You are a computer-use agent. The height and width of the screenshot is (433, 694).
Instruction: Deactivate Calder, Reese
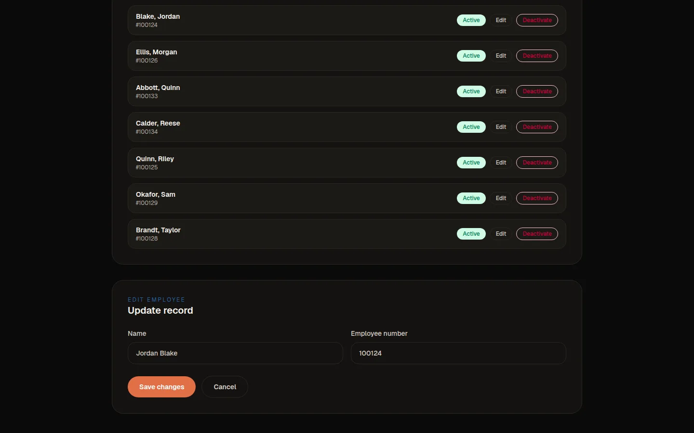[x=537, y=127]
